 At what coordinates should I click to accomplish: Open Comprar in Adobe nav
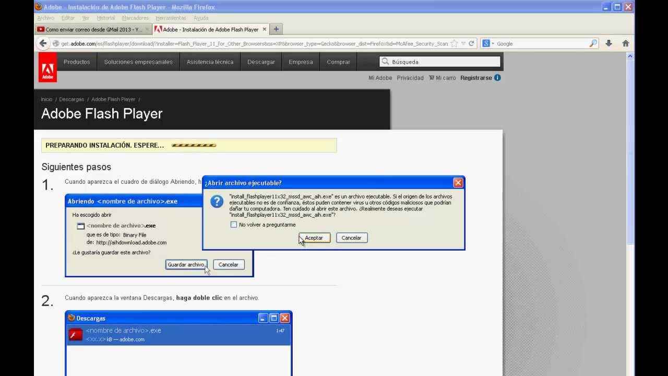[x=339, y=62]
